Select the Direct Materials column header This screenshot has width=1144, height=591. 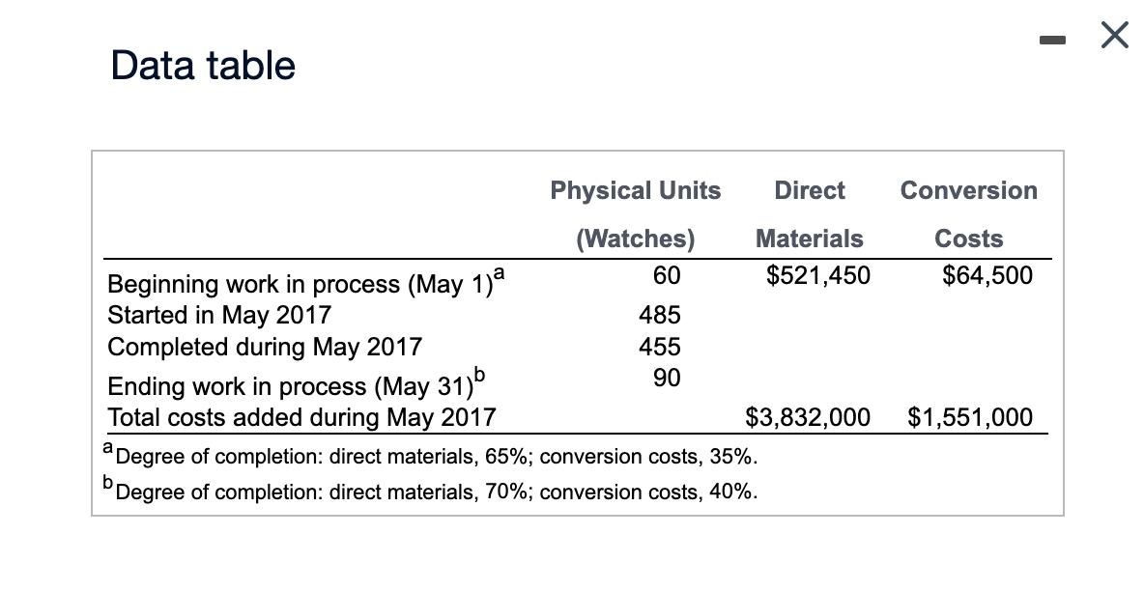point(810,214)
